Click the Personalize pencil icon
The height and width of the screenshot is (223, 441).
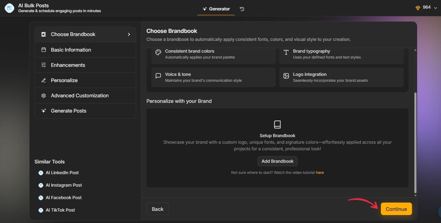44,80
